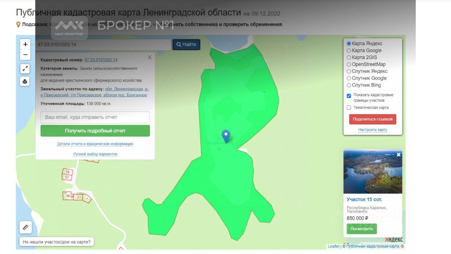Click Поделиться ссылкой red button
The height and width of the screenshot is (254, 451).
[373, 119]
